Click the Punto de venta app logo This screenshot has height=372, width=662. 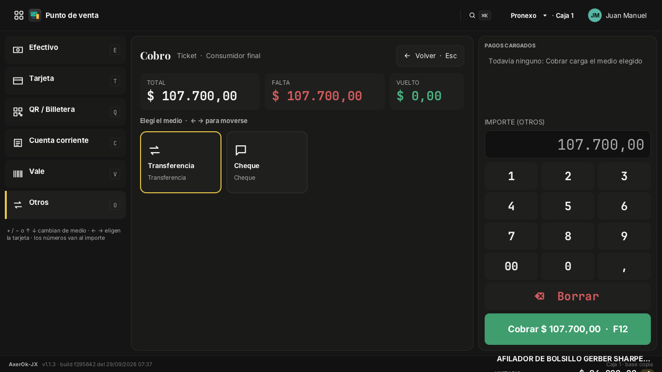(35, 15)
